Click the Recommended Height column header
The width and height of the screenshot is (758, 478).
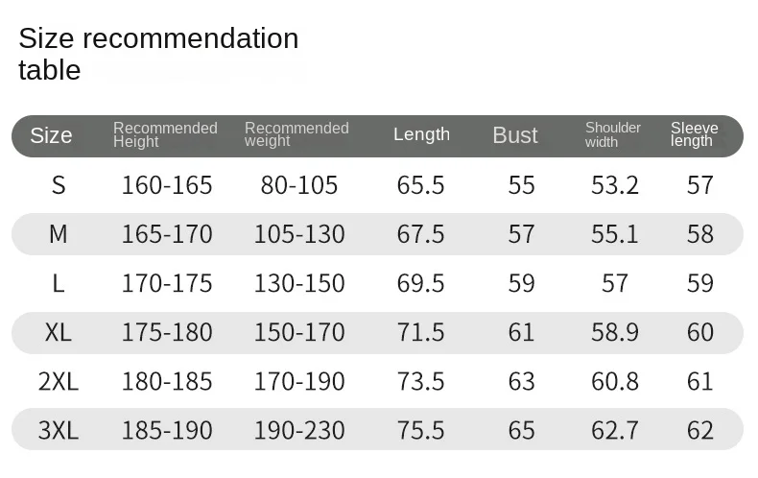165,134
